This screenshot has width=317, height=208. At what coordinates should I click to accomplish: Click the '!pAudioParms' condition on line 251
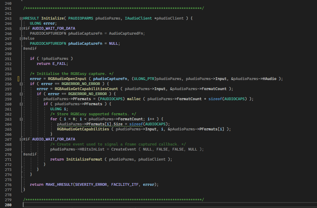click(55, 59)
